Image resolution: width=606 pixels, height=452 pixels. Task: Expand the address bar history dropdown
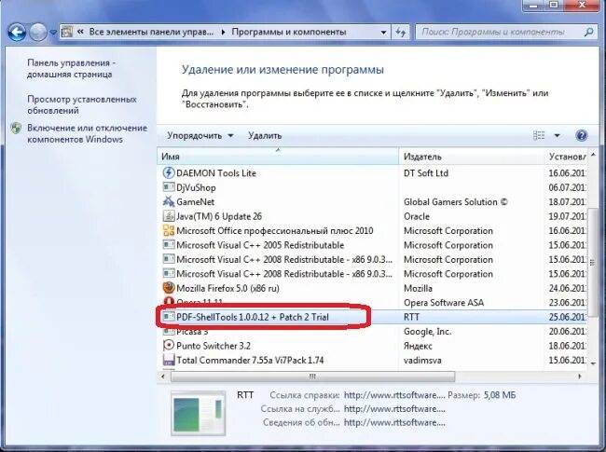(x=383, y=32)
